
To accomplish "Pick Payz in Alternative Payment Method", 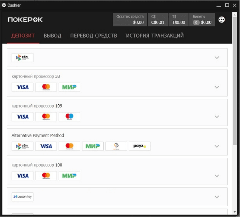I will pos(140,146).
